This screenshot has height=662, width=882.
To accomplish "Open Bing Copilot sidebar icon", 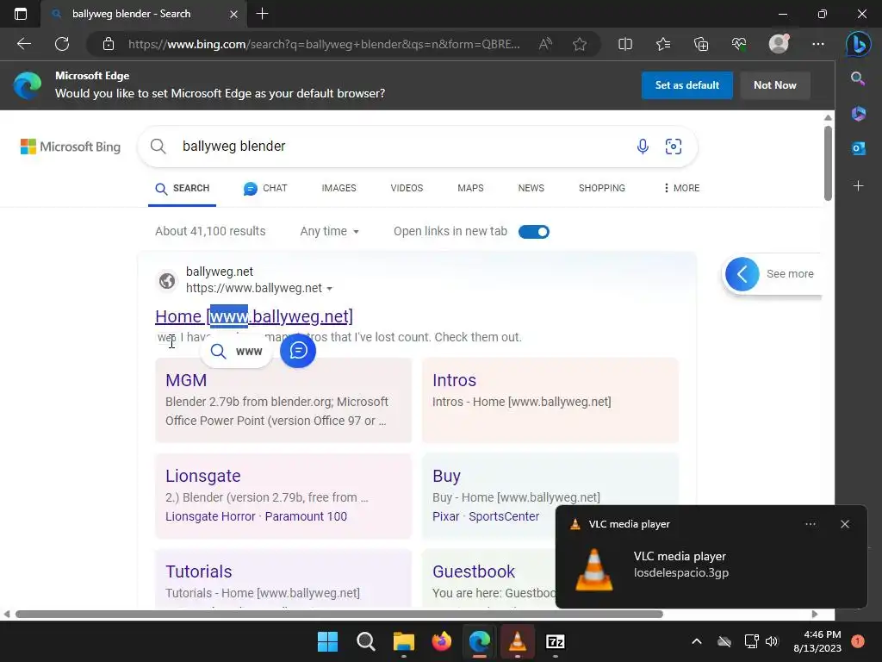I will pos(859,44).
